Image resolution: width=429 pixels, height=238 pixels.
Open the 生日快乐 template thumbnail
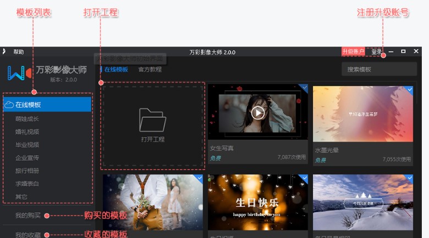(x=258, y=202)
